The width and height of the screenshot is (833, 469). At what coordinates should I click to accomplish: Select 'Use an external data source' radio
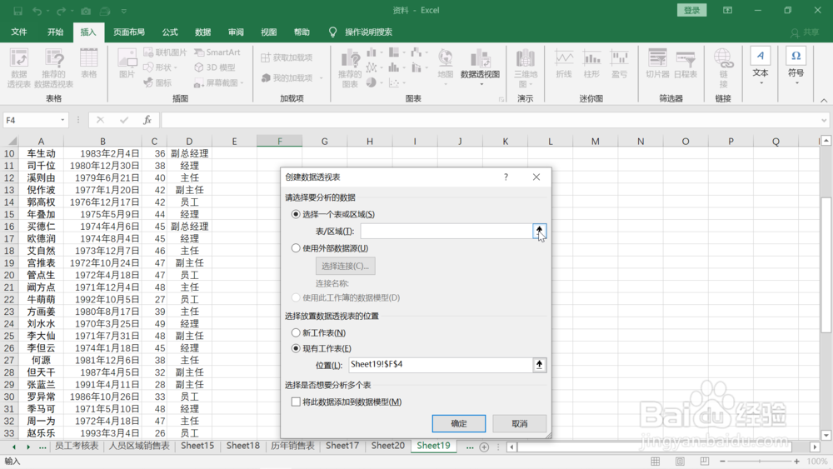coord(296,248)
